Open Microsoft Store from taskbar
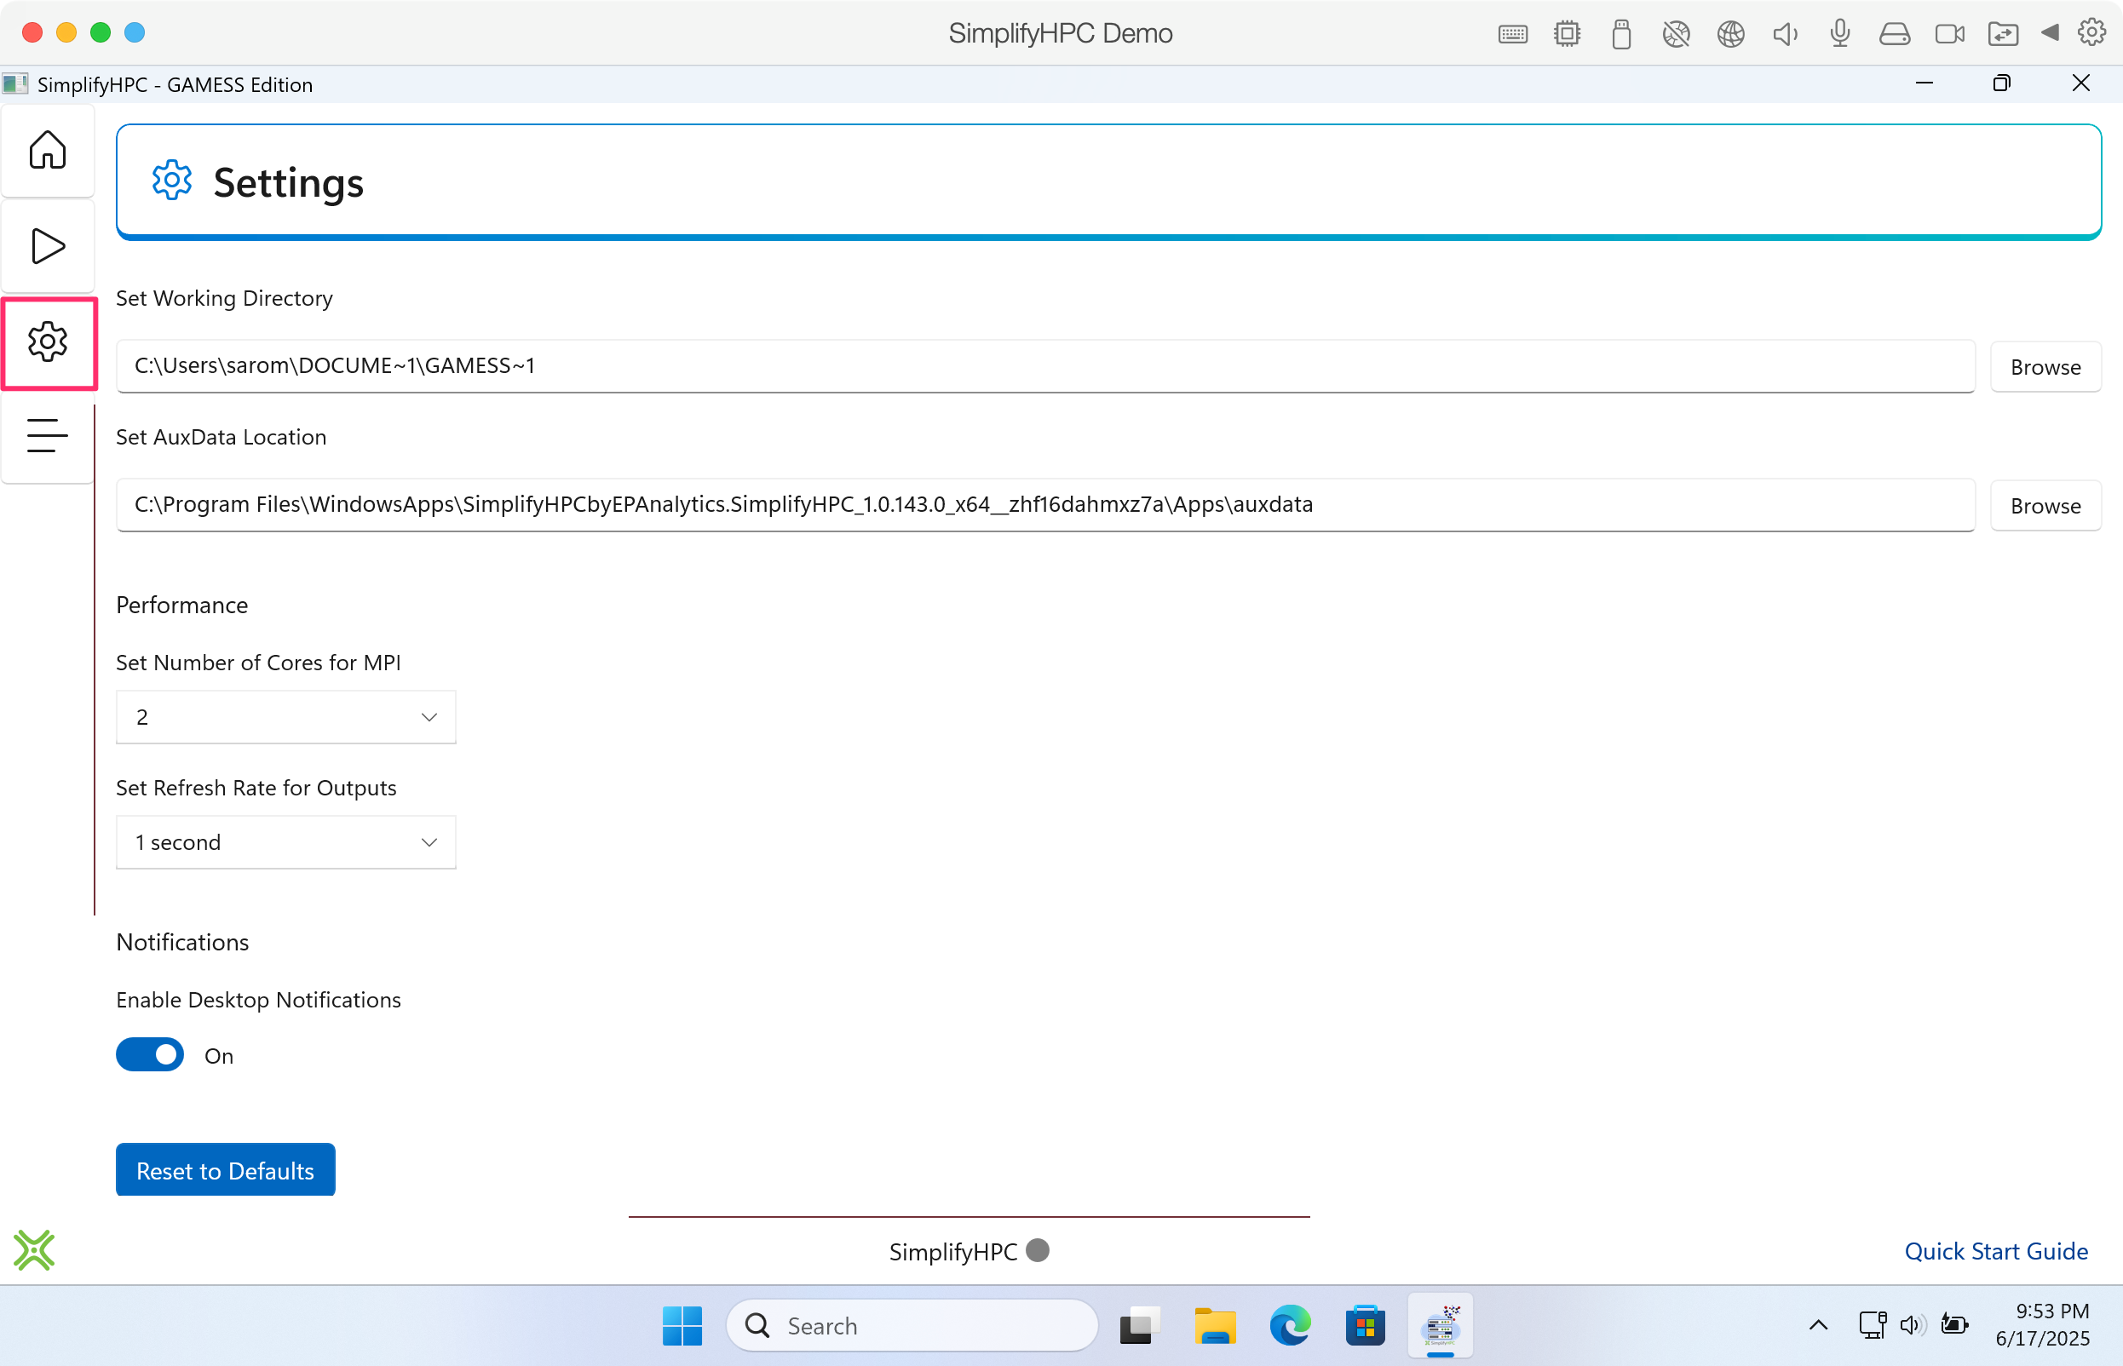This screenshot has height=1366, width=2123. 1365,1325
